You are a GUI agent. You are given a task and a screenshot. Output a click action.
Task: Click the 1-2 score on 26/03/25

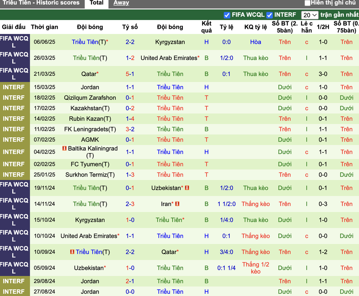click(130, 58)
